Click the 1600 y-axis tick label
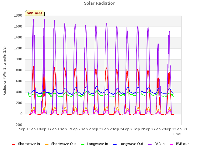 point(18,26)
